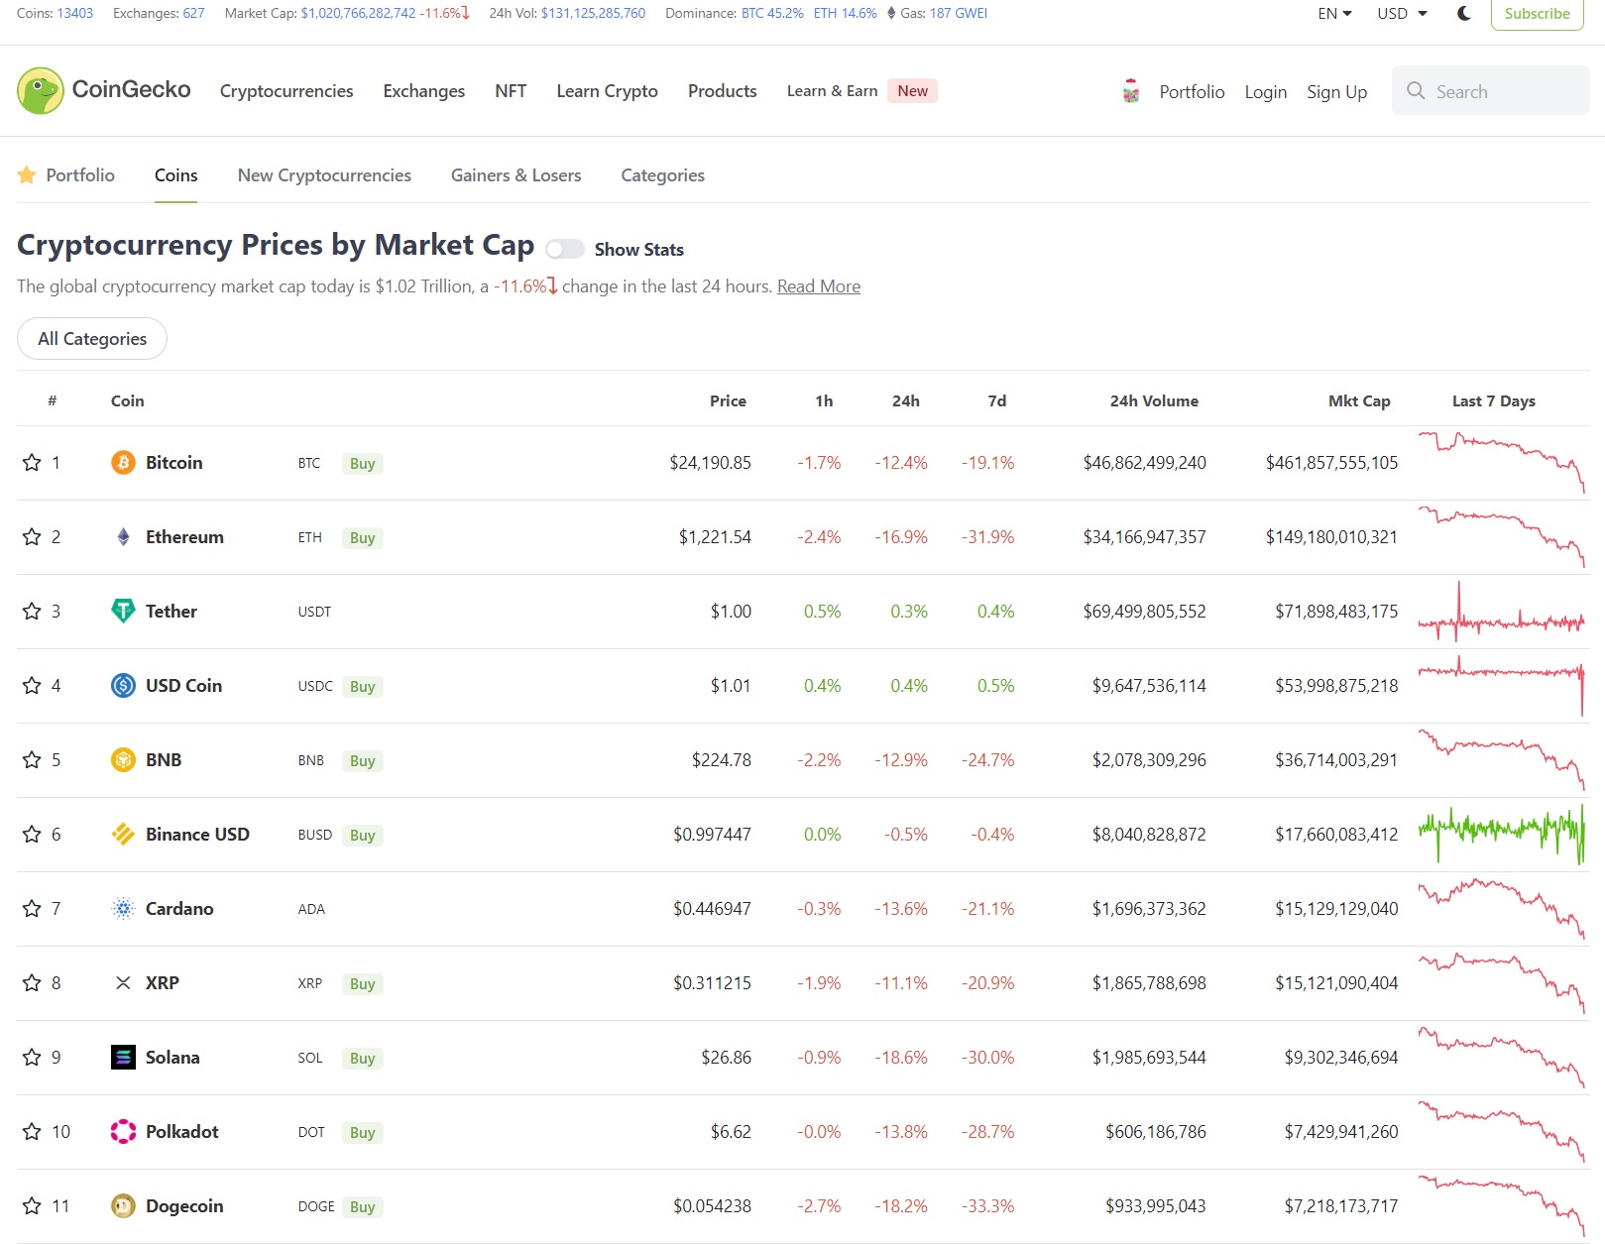Open the Cryptocurrencies nav menu
Image resolution: width=1605 pixels, height=1244 pixels.
(x=287, y=91)
